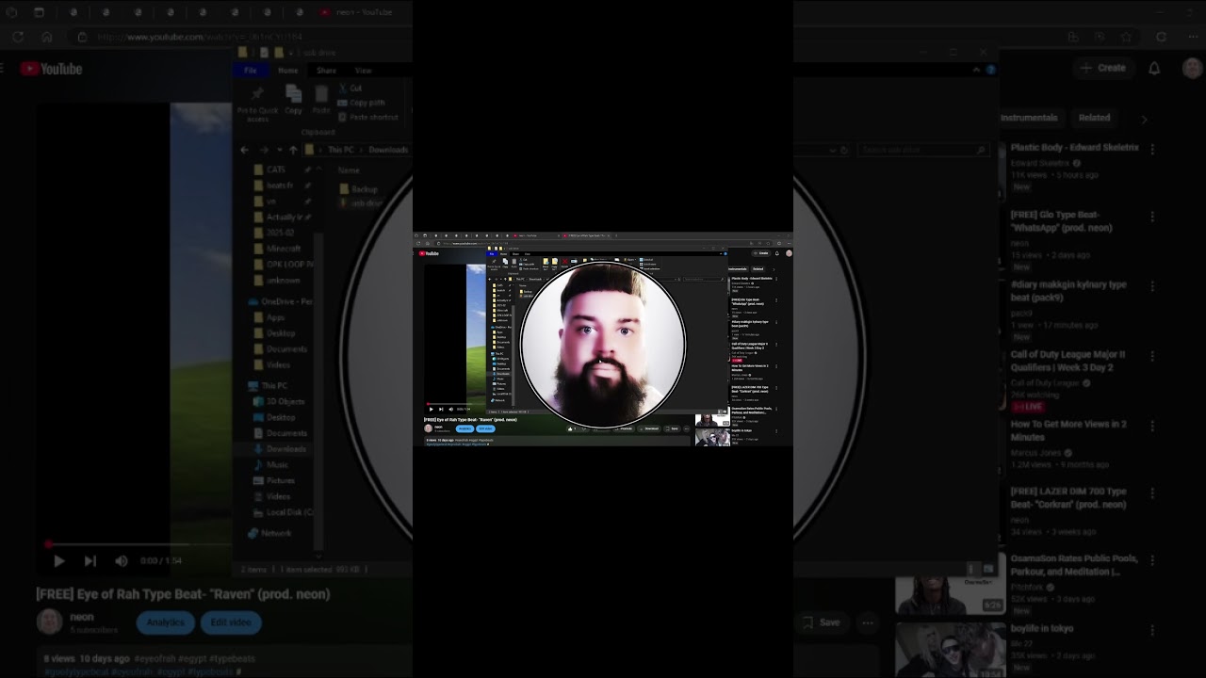This screenshot has height=678, width=1206.
Task: Go up one folder with the Explorer up arrow
Action: point(294,150)
